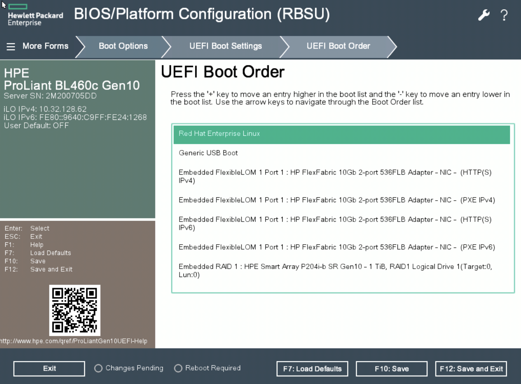521x384 pixels.
Task: Click the Server SN: 2M200705DD text
Action: tap(50, 96)
